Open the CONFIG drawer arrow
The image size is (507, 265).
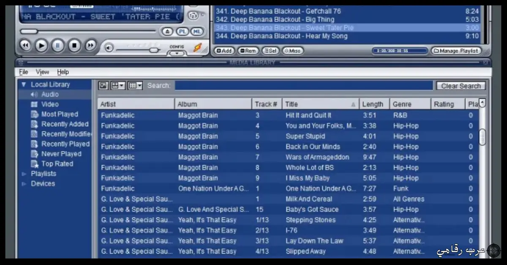(x=177, y=53)
